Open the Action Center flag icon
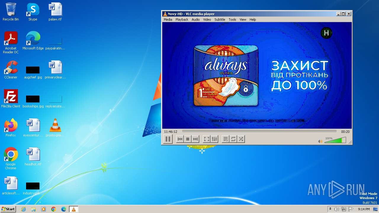Image resolution: width=379 pixels, height=213 pixels. click(x=351, y=209)
